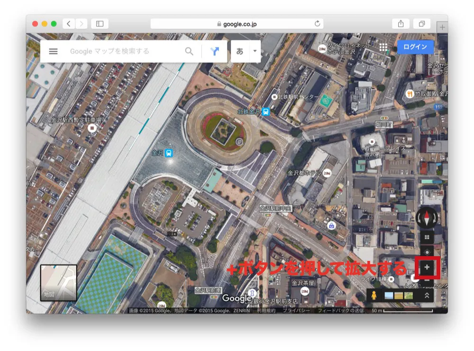Activate the tilt view grid icon
The height and width of the screenshot is (351, 474).
coord(427,236)
